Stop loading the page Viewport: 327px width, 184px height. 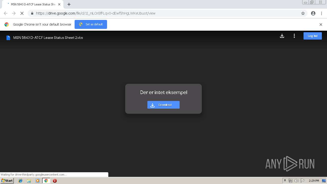(22, 13)
